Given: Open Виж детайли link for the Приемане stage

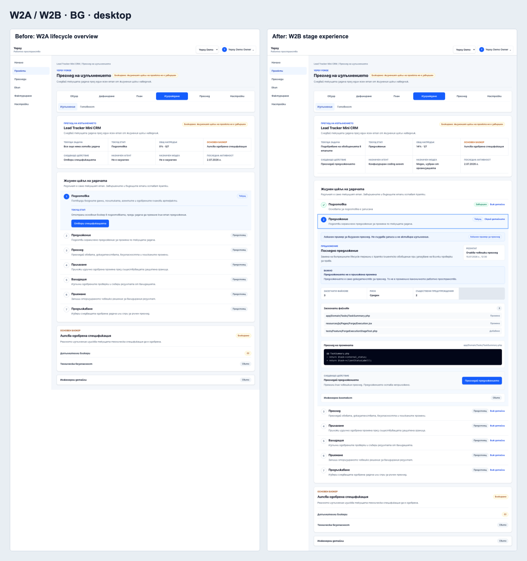Looking at the screenshot, I should click(x=497, y=455).
